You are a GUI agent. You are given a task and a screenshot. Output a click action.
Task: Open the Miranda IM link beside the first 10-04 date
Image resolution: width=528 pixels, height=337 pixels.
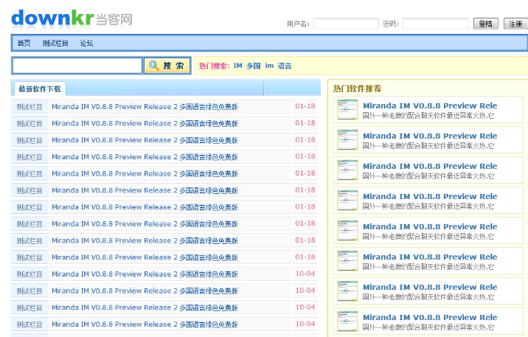[x=145, y=274]
